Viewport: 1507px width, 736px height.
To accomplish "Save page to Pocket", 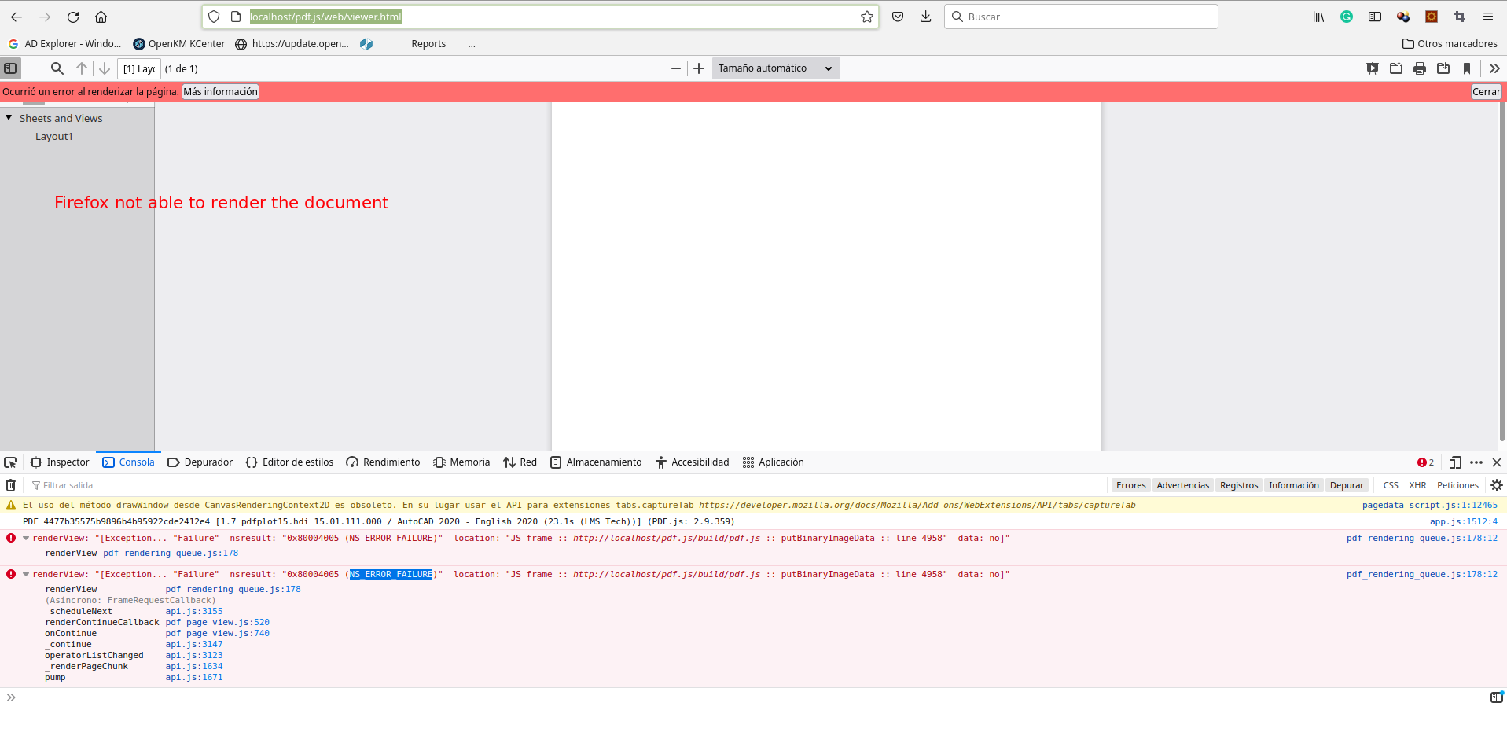I will coord(898,17).
